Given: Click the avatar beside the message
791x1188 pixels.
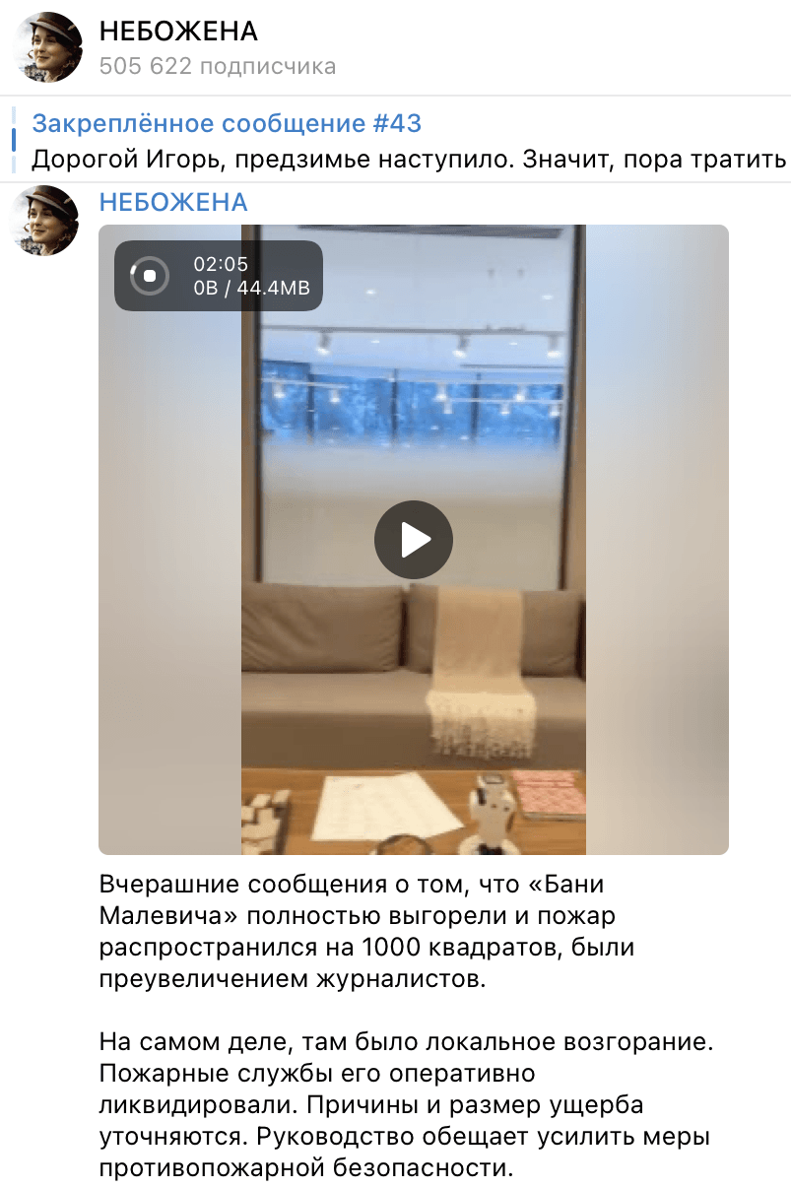Looking at the screenshot, I should pos(44,221).
